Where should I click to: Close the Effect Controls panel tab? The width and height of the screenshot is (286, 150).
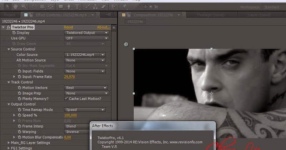[x=98, y=15]
